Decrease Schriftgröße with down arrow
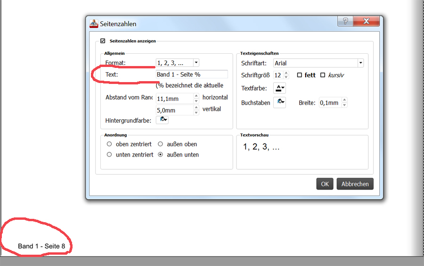The image size is (424, 266). [286, 77]
